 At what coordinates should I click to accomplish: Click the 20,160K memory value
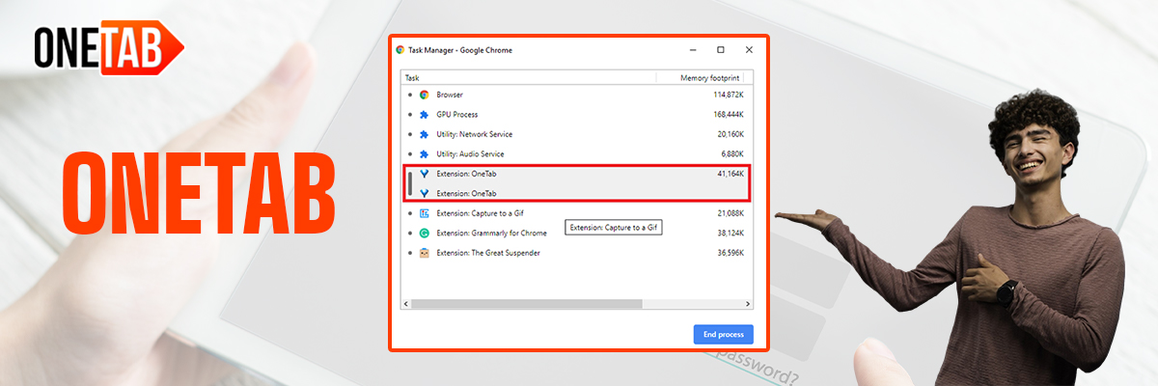coord(730,134)
